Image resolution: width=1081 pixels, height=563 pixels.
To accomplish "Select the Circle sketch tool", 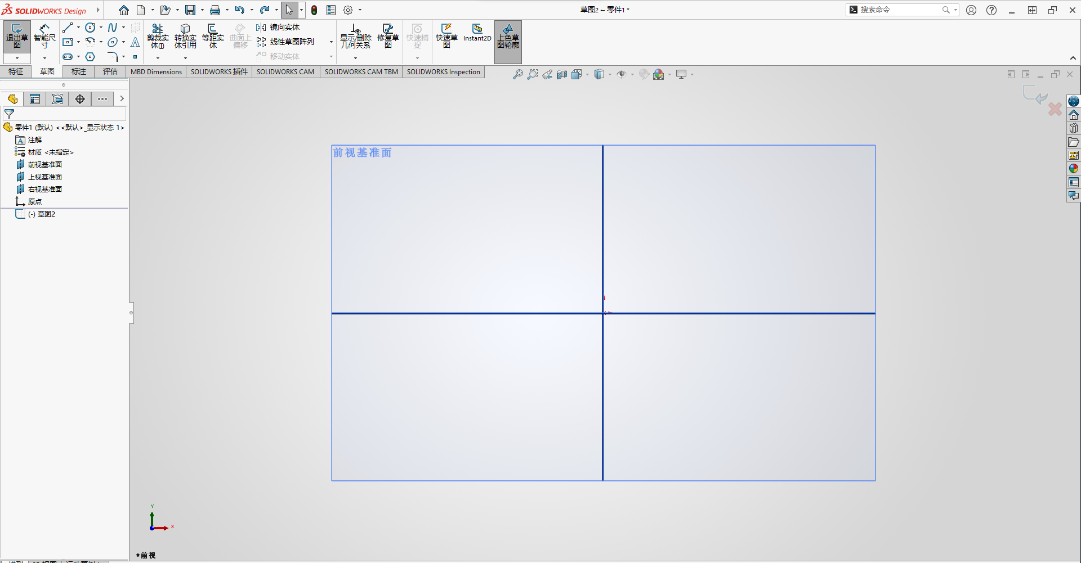I will [x=90, y=28].
